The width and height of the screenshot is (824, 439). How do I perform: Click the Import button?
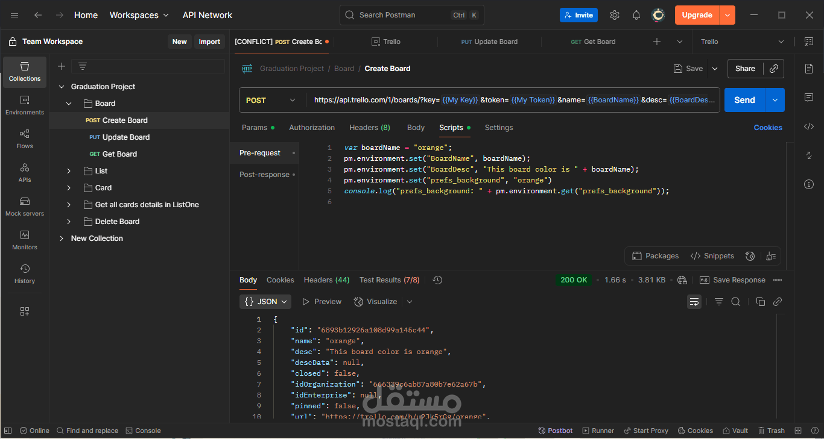[209, 42]
